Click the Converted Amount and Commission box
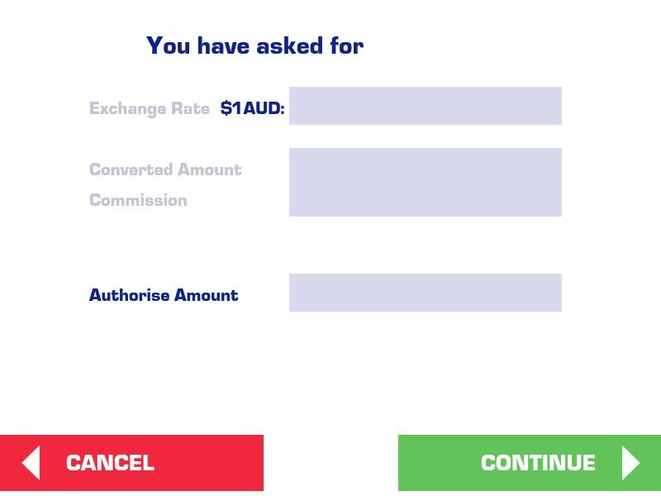 [x=425, y=182]
